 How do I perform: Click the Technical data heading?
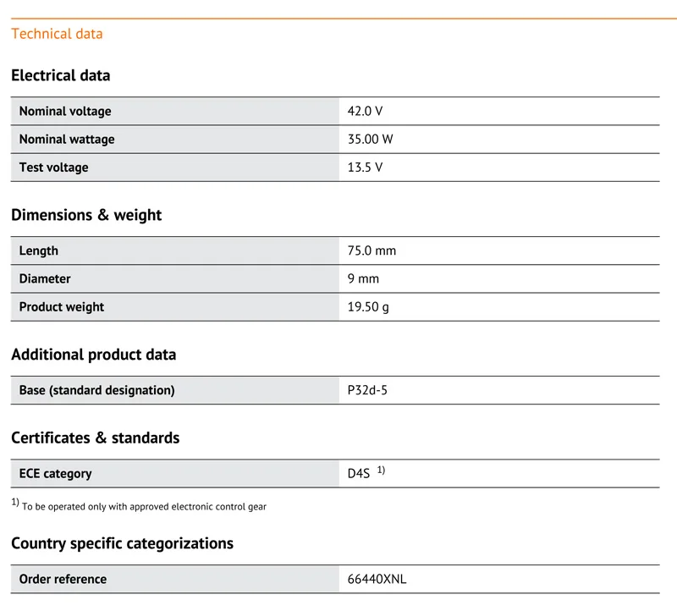57,34
